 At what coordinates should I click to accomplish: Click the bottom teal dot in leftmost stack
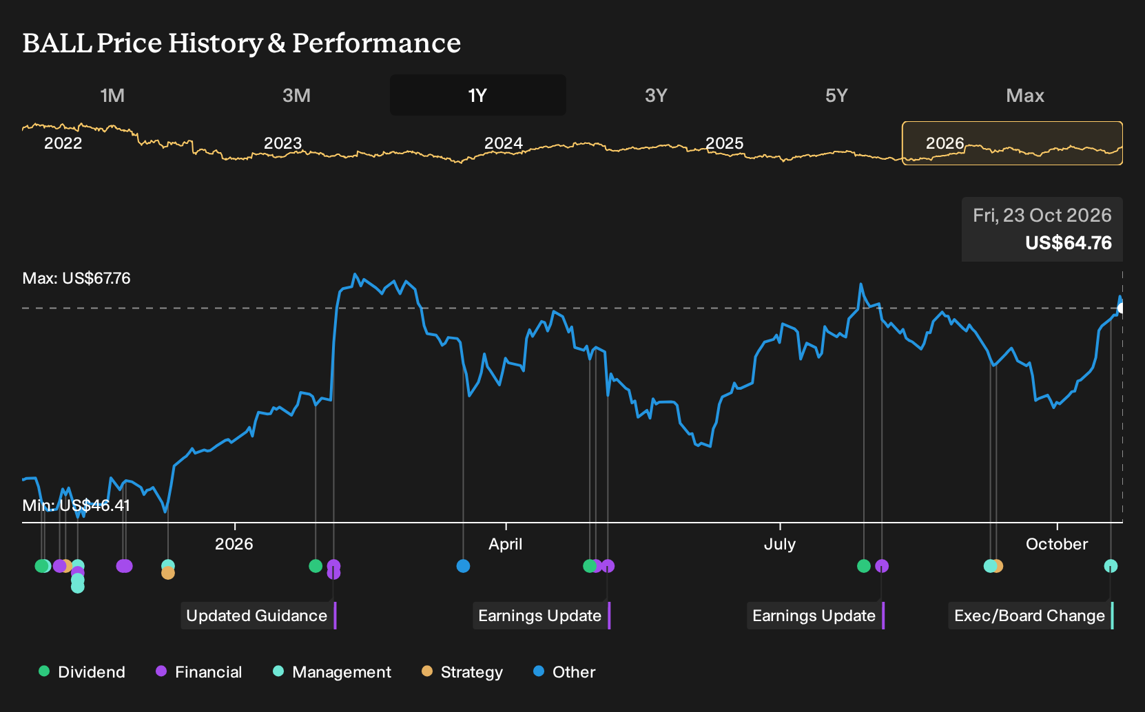[78, 587]
